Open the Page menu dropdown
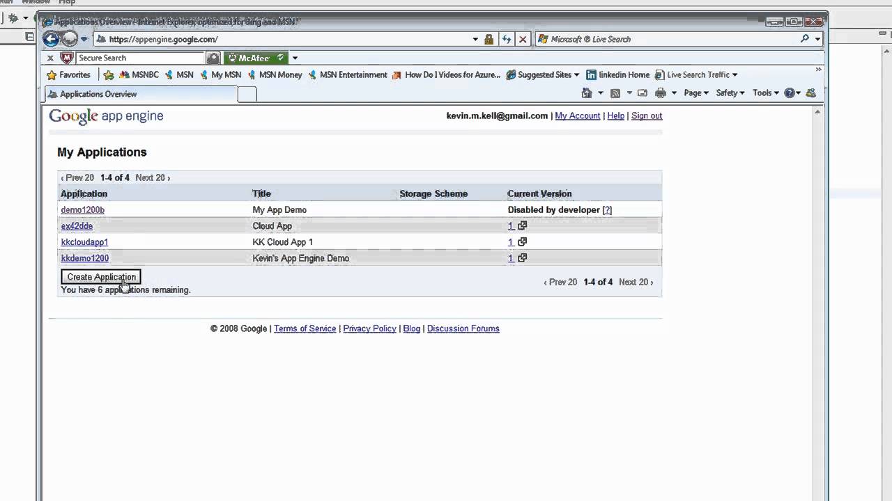 695,93
